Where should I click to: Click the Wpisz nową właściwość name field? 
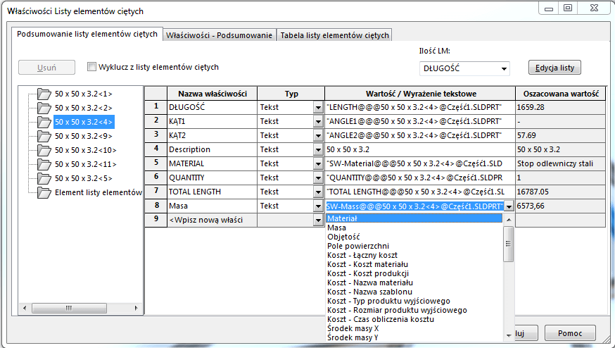coord(211,220)
